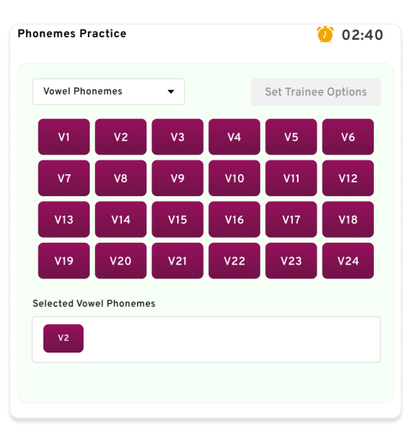Click the 02:40 countdown timer display
Viewport: 411px width, 442px height.
(x=362, y=35)
